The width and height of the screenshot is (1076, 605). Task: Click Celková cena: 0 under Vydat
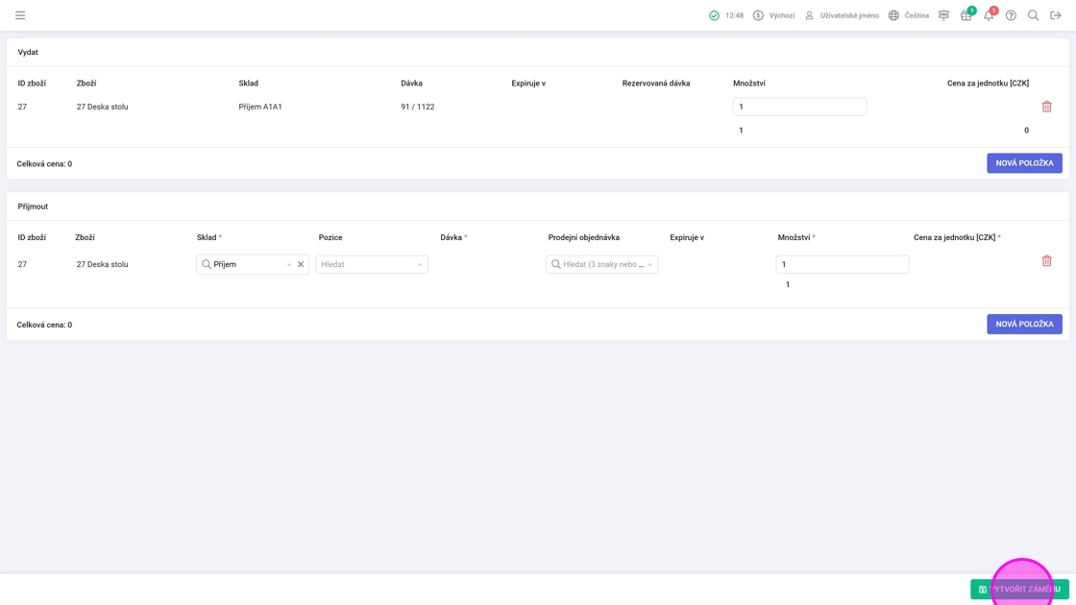point(44,164)
